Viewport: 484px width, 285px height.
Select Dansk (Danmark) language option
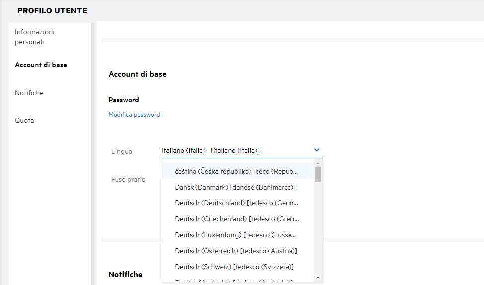[x=235, y=187]
